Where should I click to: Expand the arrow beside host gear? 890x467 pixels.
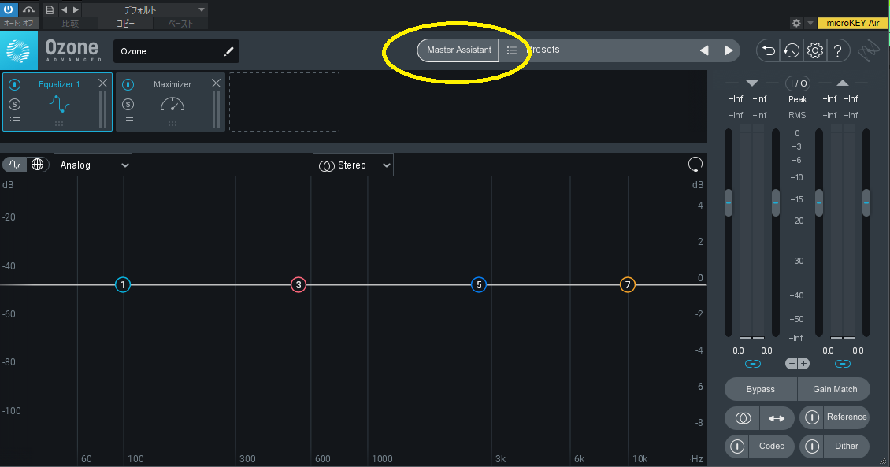[x=810, y=24]
